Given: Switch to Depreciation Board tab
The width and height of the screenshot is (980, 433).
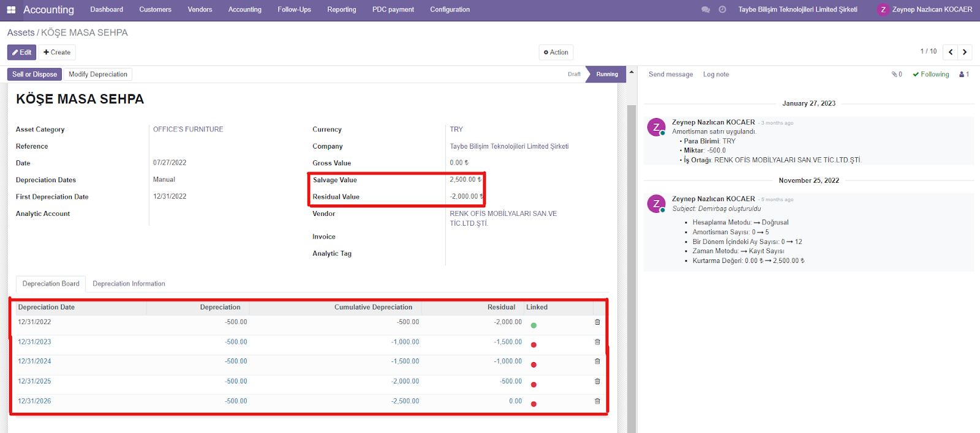Looking at the screenshot, I should point(51,284).
